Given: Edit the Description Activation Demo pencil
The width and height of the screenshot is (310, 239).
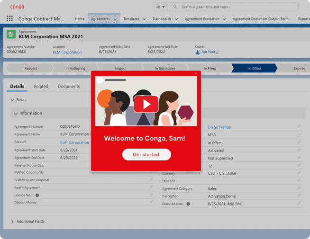Looking at the screenshot, I should [x=299, y=195].
